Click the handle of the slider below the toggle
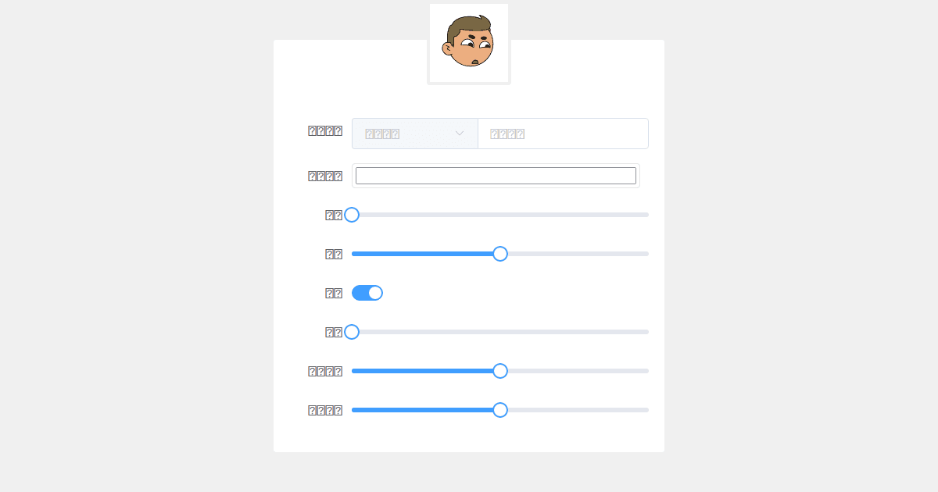Screen dimensions: 938x492 (x=352, y=332)
